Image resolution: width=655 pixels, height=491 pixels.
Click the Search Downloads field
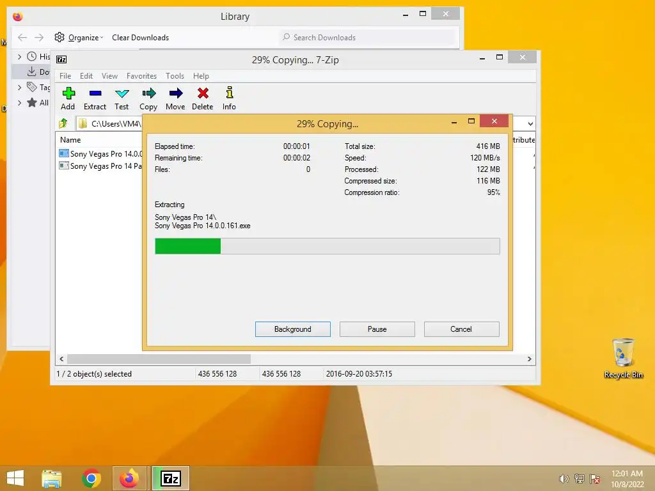coord(368,38)
